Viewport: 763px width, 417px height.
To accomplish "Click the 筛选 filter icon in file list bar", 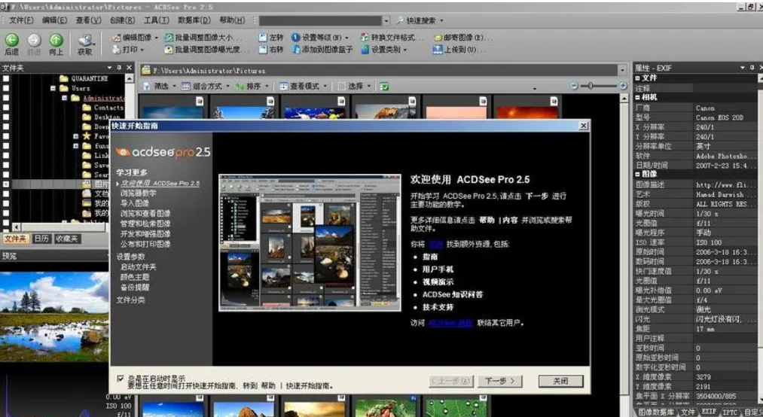I will click(147, 86).
